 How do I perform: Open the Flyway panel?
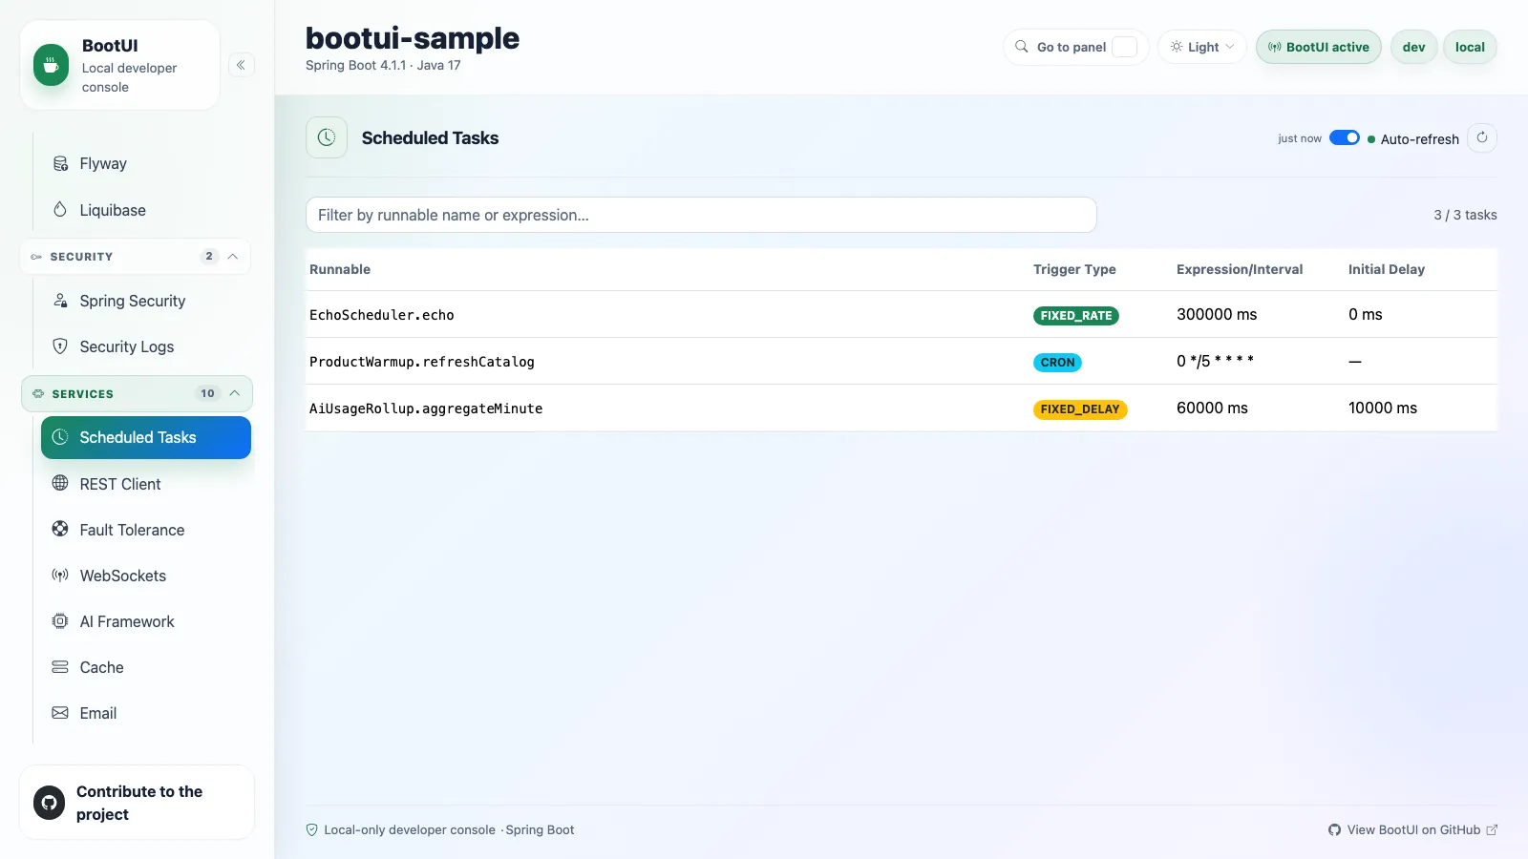point(146,163)
